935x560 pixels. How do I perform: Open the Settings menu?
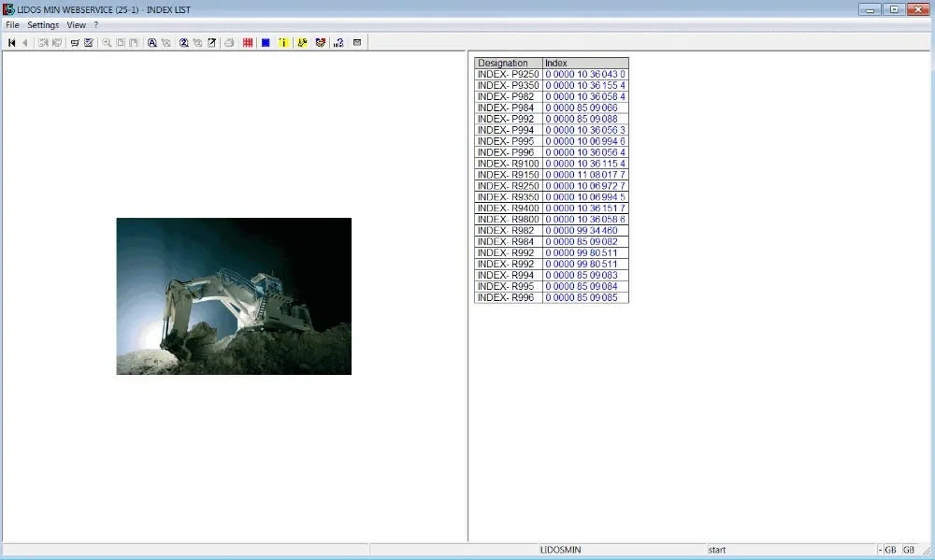pyautogui.click(x=43, y=24)
